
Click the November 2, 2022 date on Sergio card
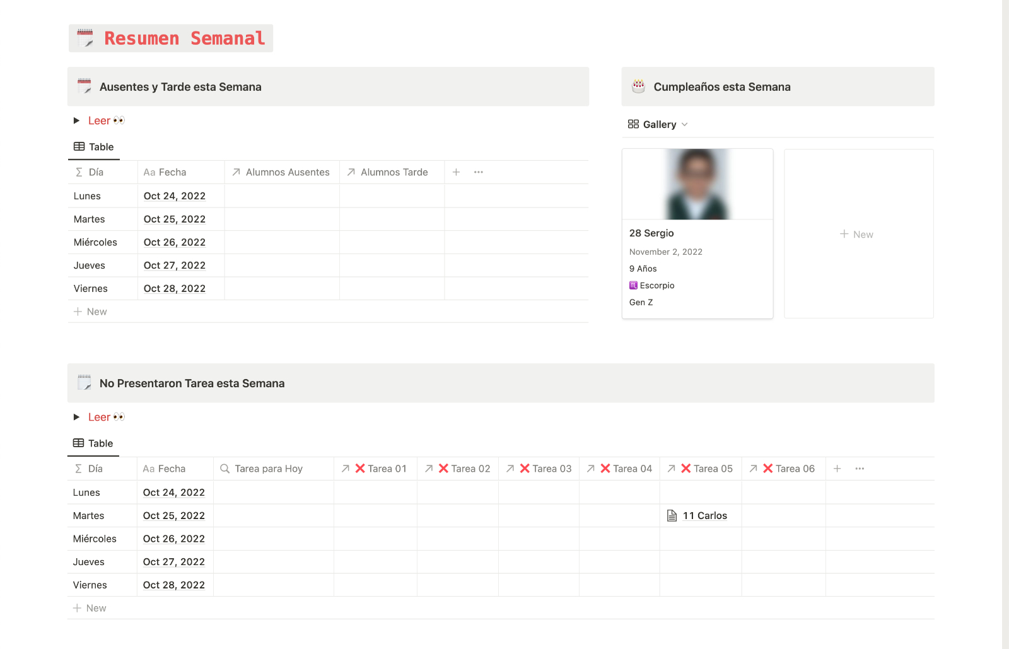[666, 252]
